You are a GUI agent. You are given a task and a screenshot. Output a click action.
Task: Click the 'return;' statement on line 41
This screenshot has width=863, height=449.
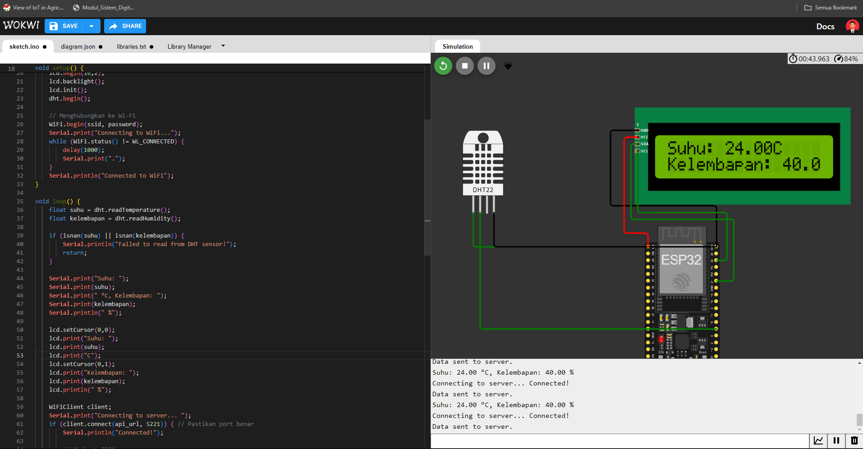[75, 252]
